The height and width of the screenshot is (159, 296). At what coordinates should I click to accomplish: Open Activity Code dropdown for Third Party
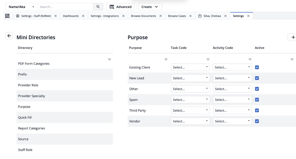click(x=232, y=110)
